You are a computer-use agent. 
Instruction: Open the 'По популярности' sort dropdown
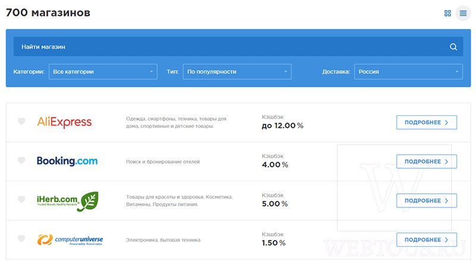pos(237,71)
